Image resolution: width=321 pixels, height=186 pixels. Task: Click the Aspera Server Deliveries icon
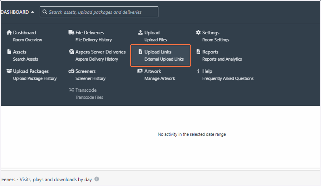71,52
